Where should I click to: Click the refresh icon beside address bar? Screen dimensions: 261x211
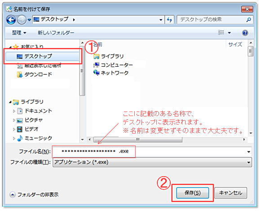coord(169,20)
